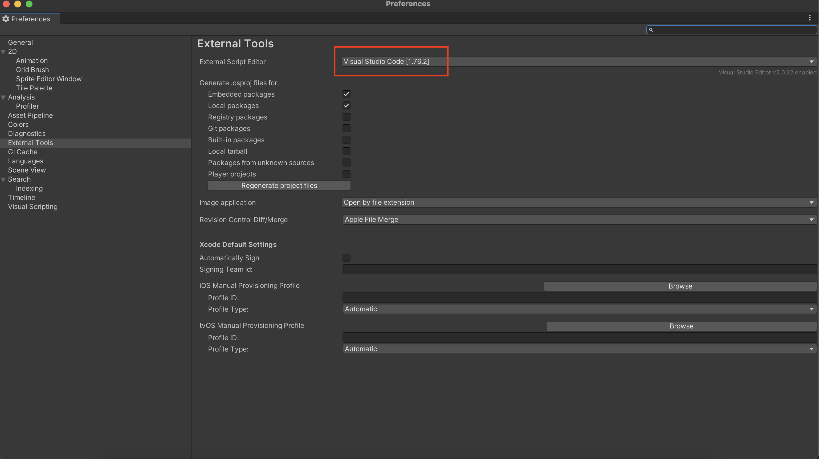819x459 pixels.
Task: Browse for iOS Manual Provisioning Profile
Action: click(681, 286)
